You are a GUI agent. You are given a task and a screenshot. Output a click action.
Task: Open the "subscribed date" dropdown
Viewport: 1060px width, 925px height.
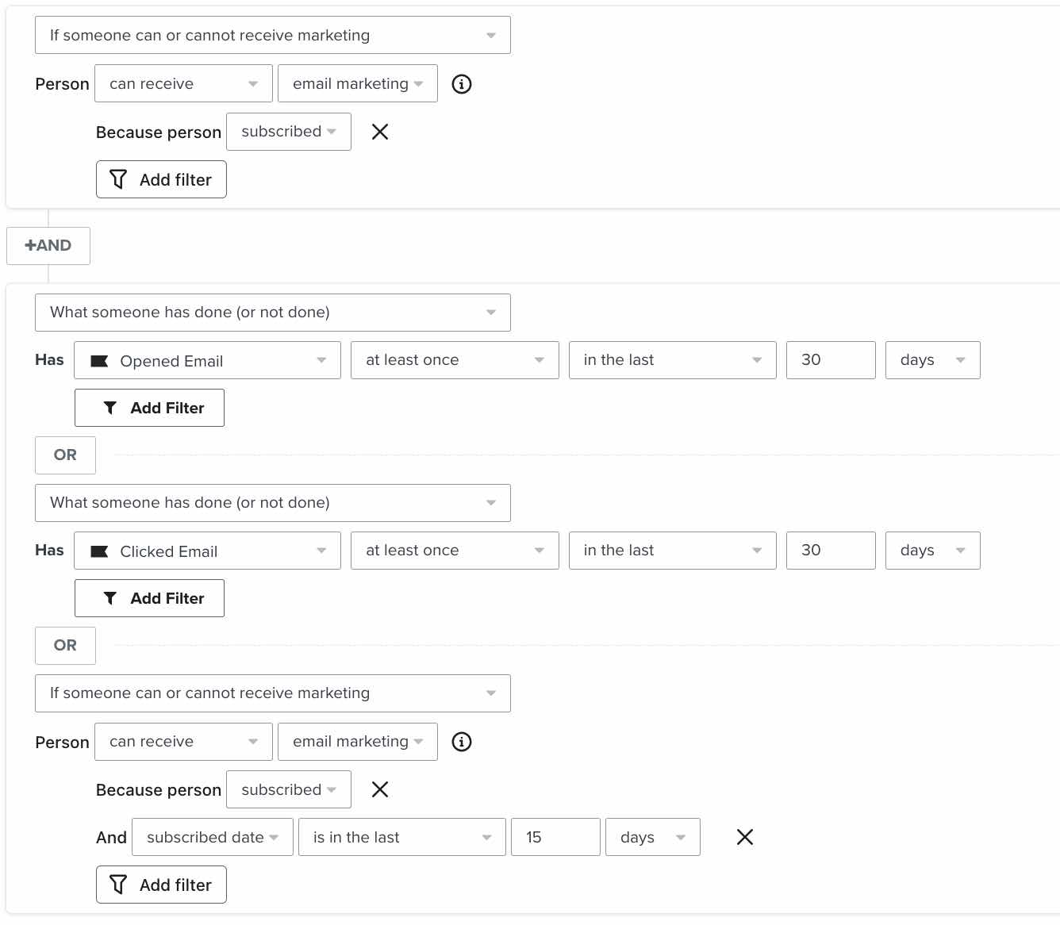coord(212,837)
